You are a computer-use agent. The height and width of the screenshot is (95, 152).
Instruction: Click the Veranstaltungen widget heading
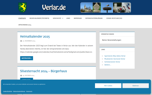107,34
